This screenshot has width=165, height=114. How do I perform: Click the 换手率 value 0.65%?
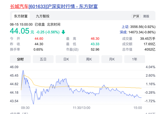[38, 49]
